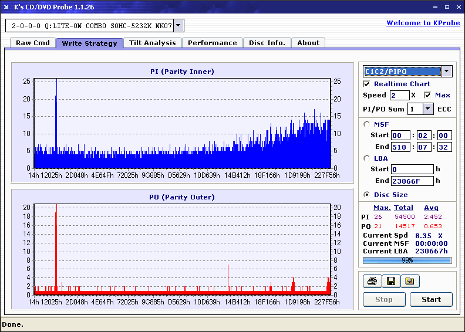Click the Done. status bar text

[x=12, y=324]
